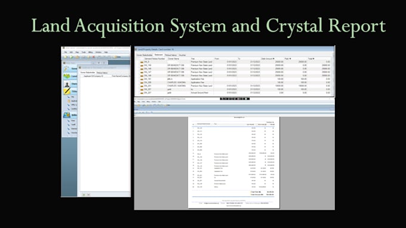Click the red X delete toolbar icon
406x228 pixels.
(94, 57)
